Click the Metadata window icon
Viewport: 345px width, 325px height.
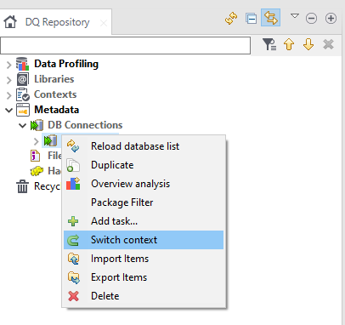23,110
